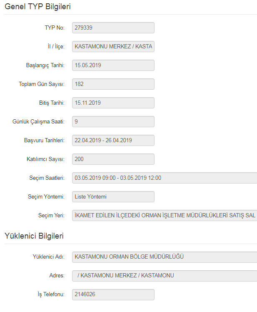257x312 pixels.
Task: Click the Adres field
Action: pos(164,275)
